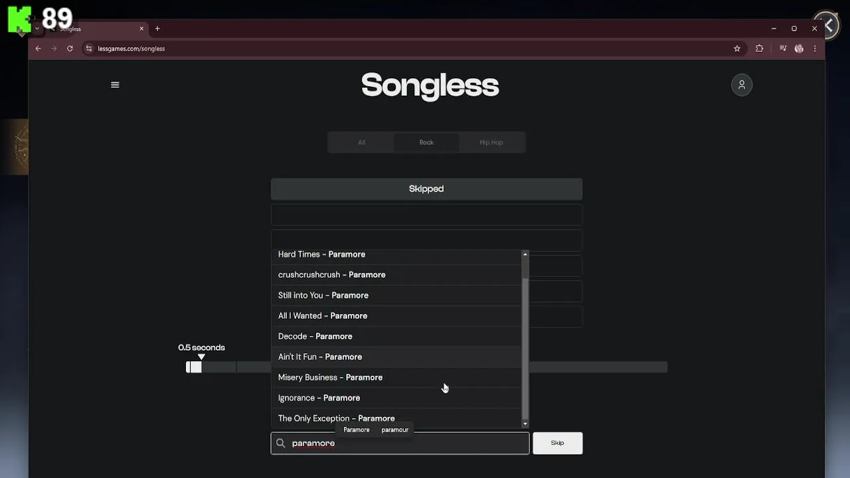Open the hamburger menu on Songless

[115, 85]
